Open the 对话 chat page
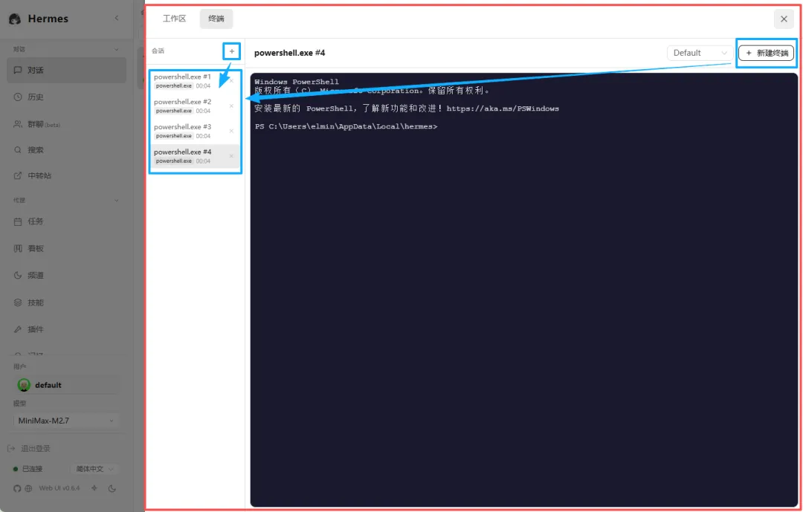The width and height of the screenshot is (803, 512). pyautogui.click(x=67, y=70)
